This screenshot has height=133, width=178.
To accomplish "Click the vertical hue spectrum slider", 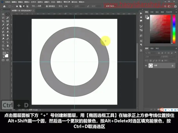I will pos(174,29).
